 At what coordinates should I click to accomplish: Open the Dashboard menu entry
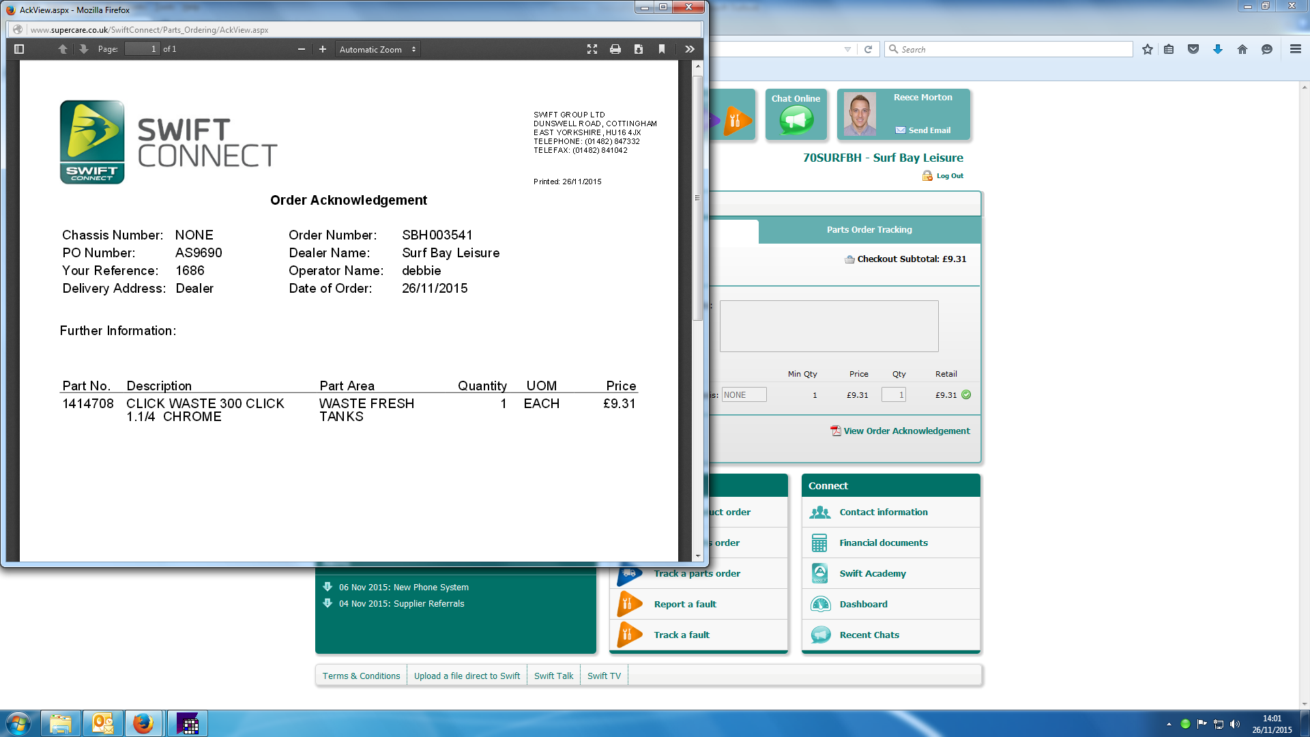pos(863,605)
